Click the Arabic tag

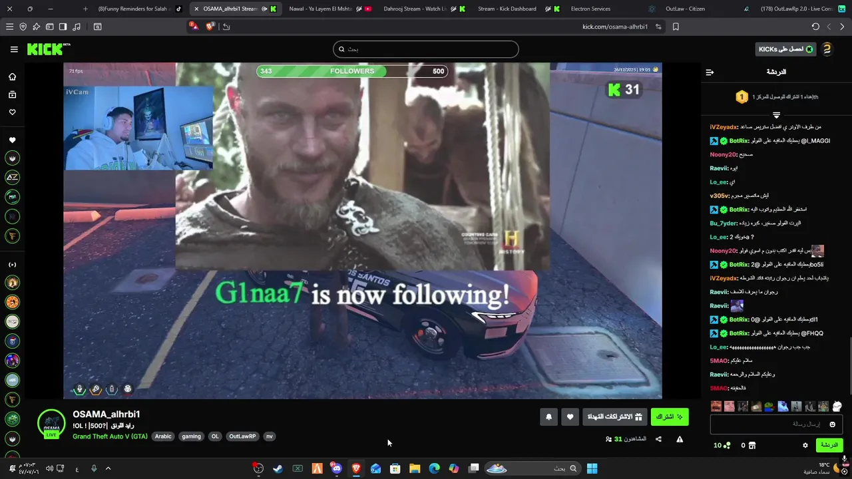coord(163,436)
